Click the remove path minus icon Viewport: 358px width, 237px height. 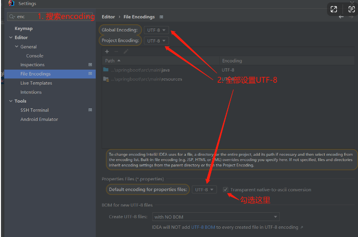(x=116, y=52)
